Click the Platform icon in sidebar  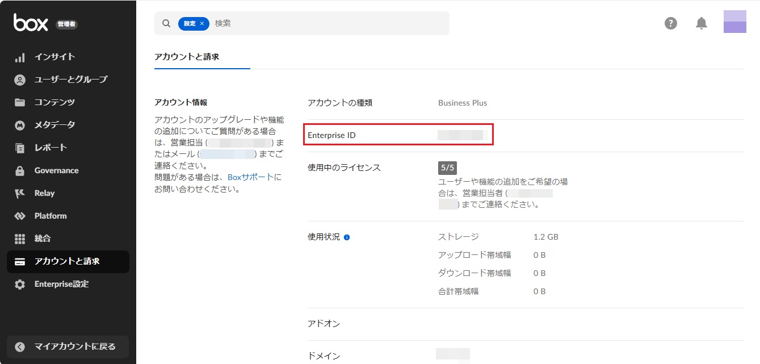click(20, 216)
